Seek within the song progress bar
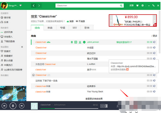Image resolution: width=161 pixels, height=113 pixels. [69, 108]
